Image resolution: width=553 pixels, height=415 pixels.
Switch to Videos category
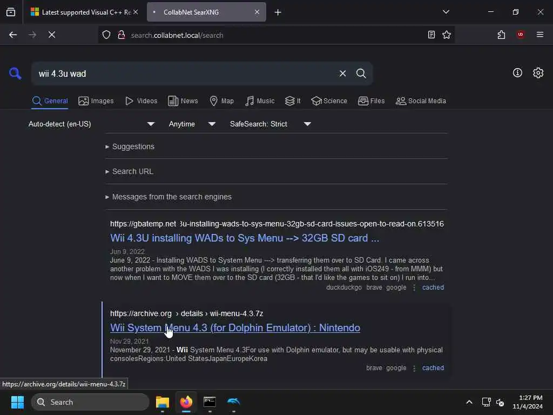point(141,101)
